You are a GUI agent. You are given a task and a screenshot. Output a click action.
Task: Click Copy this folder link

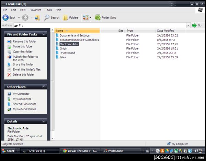click(x=23, y=51)
